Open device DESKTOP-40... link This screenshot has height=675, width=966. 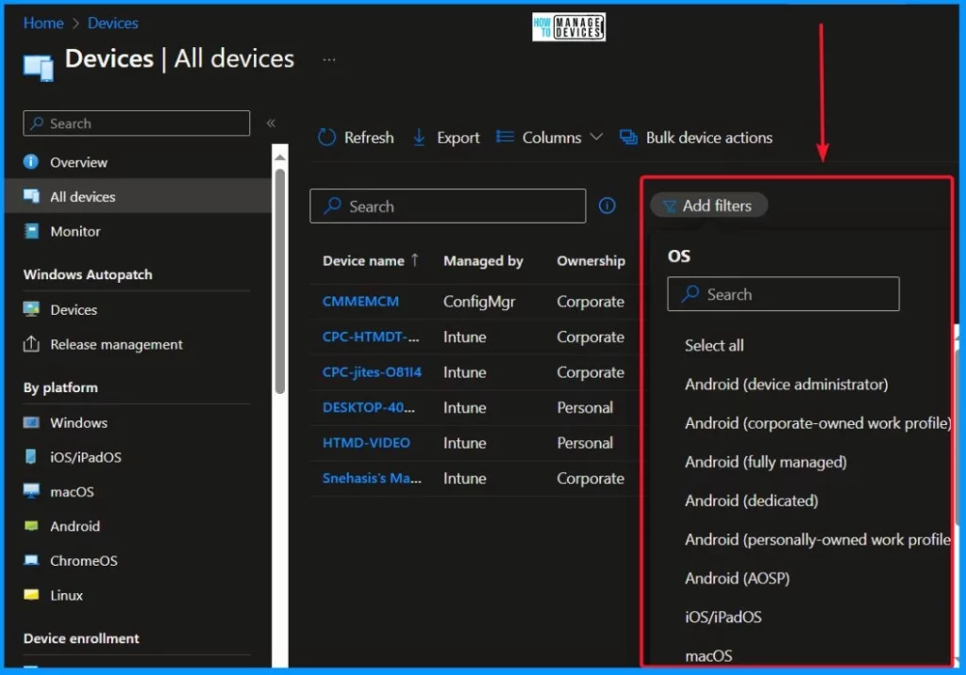point(369,407)
